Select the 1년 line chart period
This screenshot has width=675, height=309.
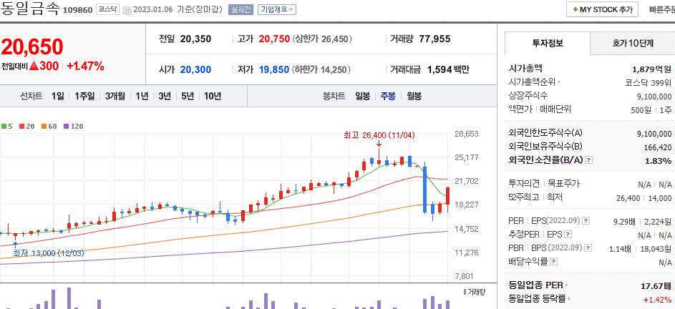point(142,96)
